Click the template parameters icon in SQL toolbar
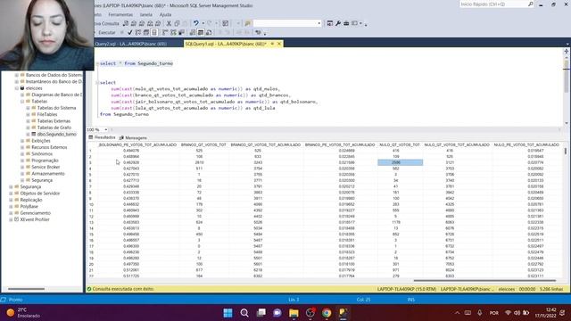 [x=258, y=32]
